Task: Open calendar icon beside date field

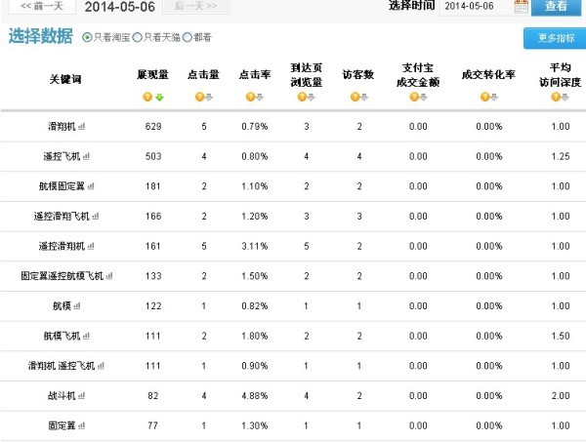Action: 521,7
